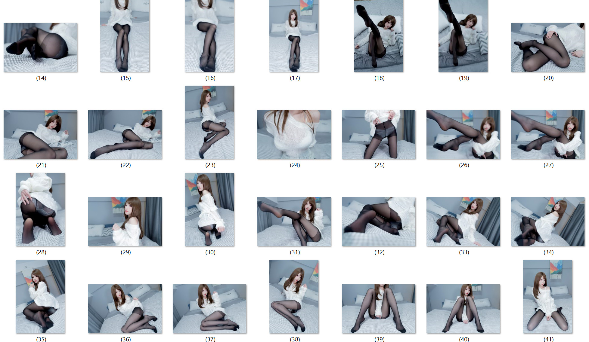589x342 pixels.
Task: Select thumbnail (26)
Action: 463,134
